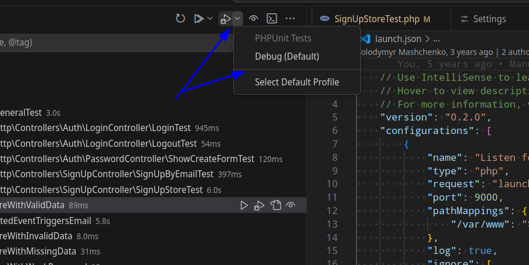Viewport: 529px width, 265px height.
Task: Click the Debug Tests toolbar icon
Action: [x=226, y=19]
